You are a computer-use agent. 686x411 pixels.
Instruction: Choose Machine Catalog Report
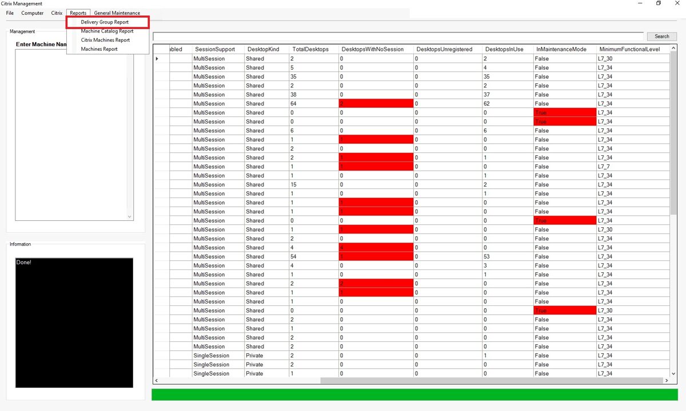[x=107, y=31]
